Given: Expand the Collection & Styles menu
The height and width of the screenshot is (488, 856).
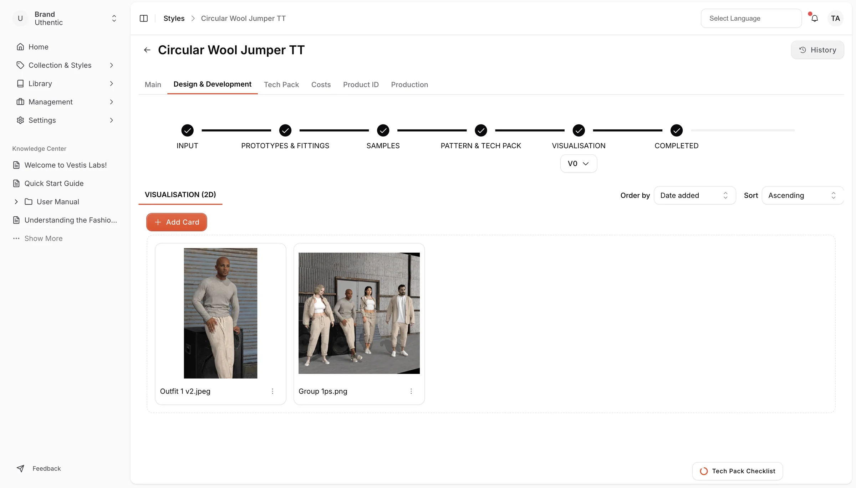Looking at the screenshot, I should (x=66, y=65).
